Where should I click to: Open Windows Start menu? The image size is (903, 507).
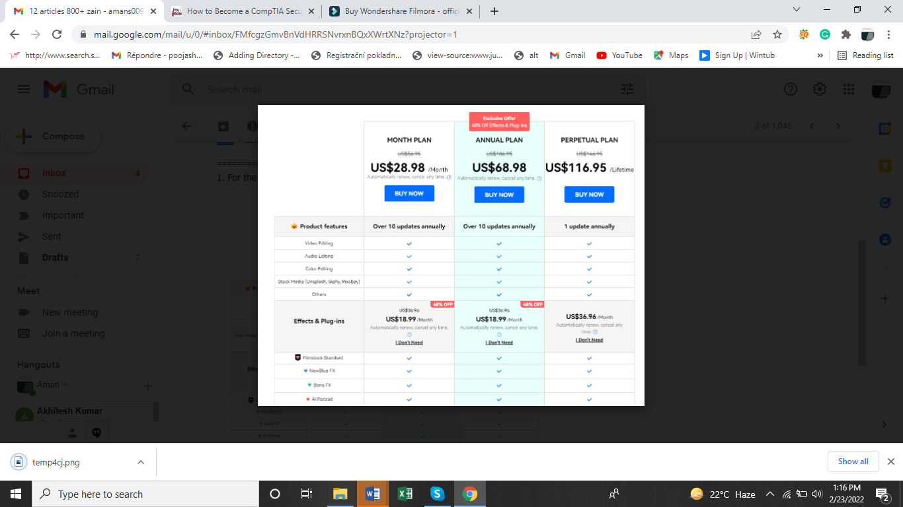coord(16,494)
